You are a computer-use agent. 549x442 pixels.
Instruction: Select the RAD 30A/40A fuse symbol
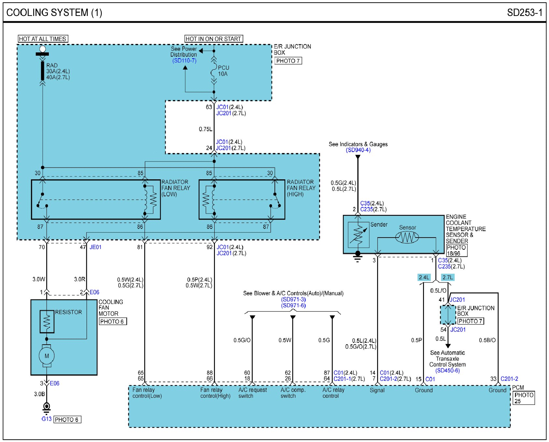[x=42, y=71]
